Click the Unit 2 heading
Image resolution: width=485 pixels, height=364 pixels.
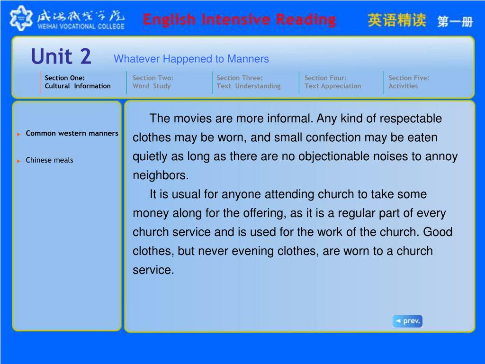(x=61, y=56)
